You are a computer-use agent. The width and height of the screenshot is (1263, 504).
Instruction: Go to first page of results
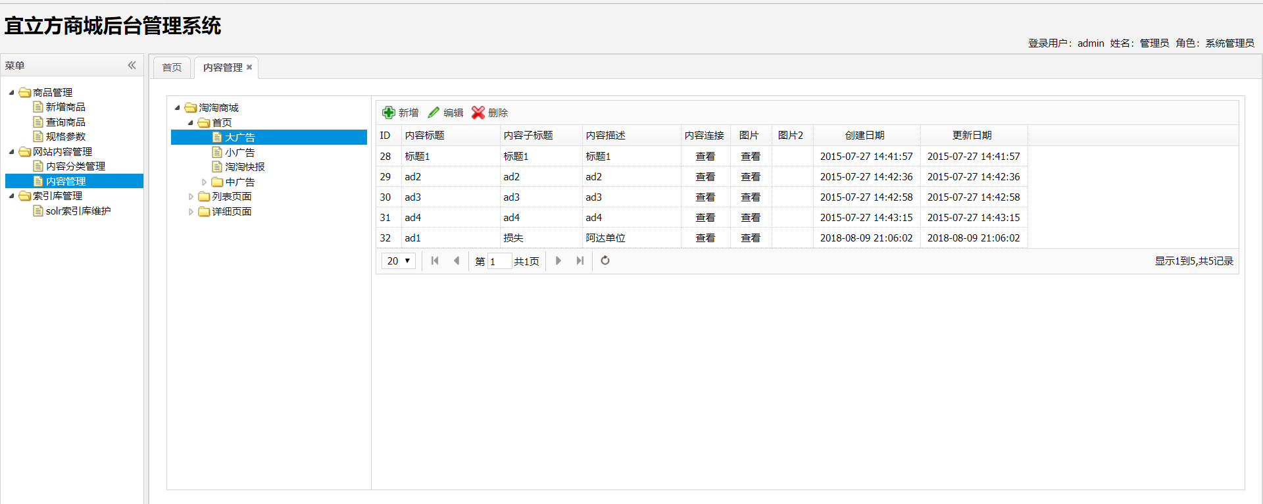click(435, 261)
